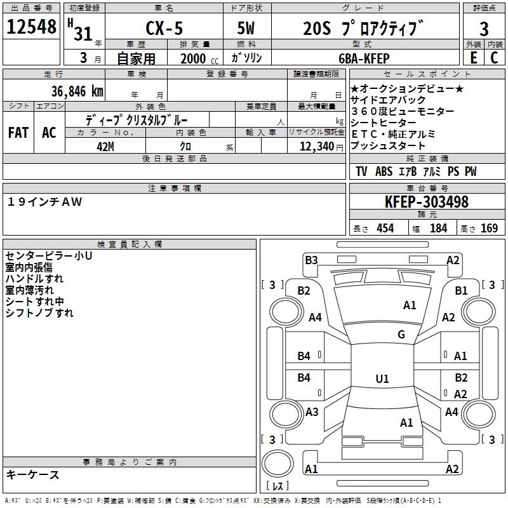Click the vehicle history 自家用
The width and height of the screenshot is (508, 508).
click(x=136, y=58)
